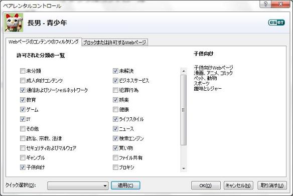Enable the プロキシ checkbox
This screenshot has height=196, width=293.
(115, 167)
